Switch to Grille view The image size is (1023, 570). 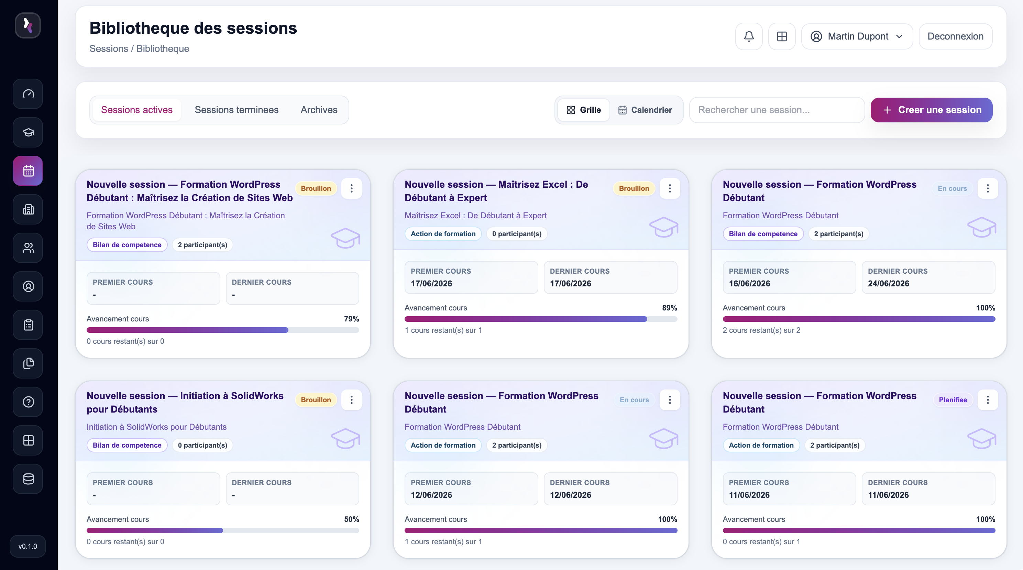click(583, 110)
